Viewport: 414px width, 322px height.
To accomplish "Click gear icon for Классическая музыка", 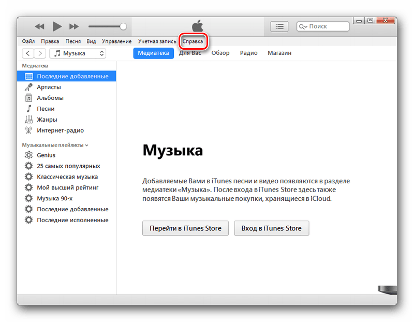I will tap(28, 177).
